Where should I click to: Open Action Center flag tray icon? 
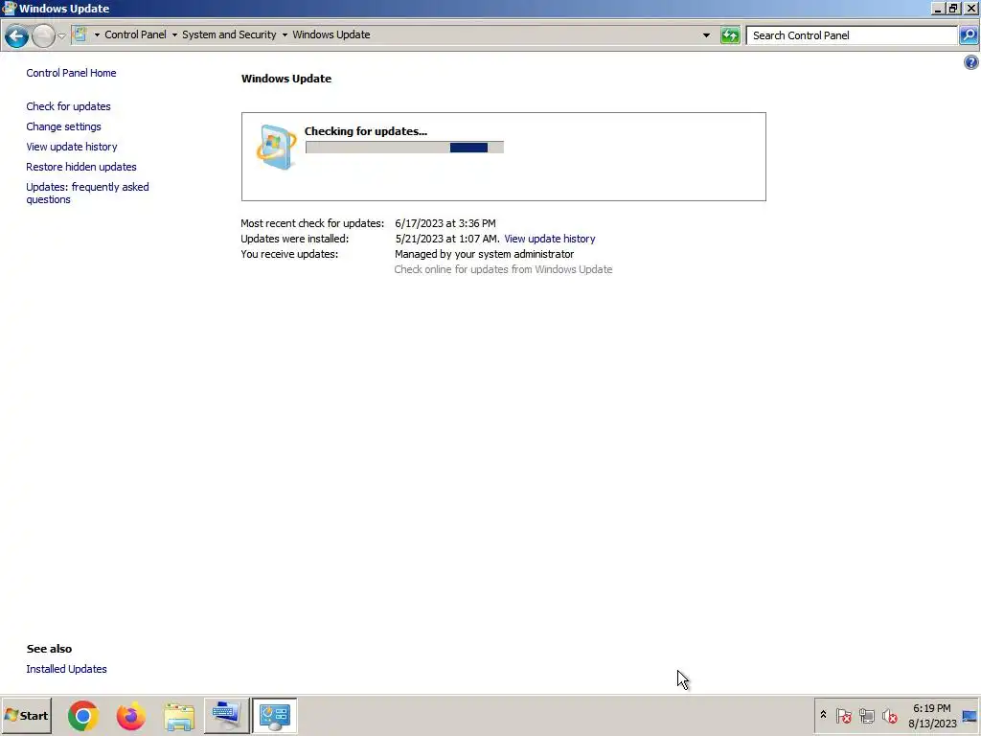(x=843, y=715)
